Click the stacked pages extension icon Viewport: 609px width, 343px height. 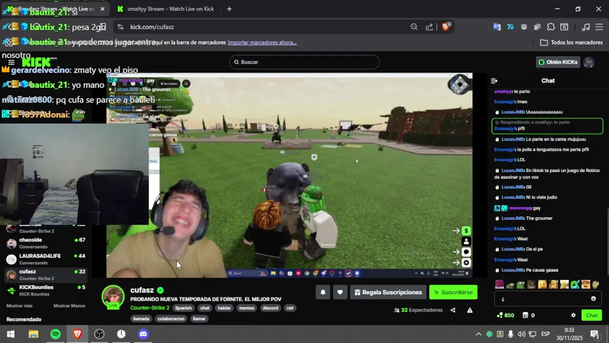pos(537,27)
